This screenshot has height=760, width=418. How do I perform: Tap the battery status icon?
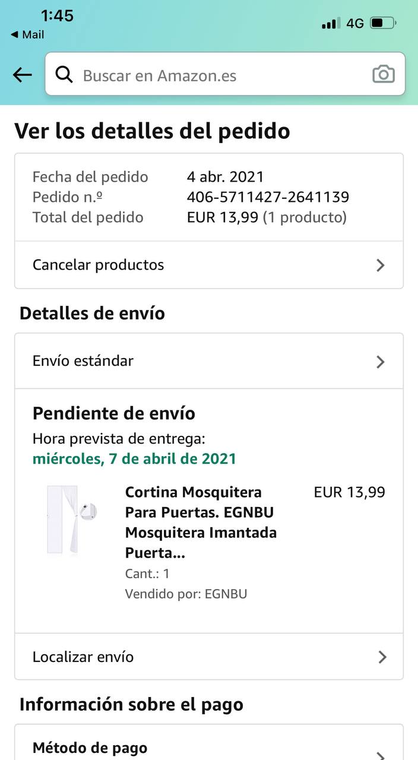pos(383,24)
